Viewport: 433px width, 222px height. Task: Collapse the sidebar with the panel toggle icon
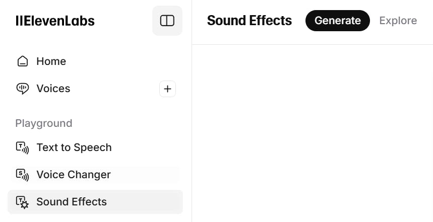coord(167,21)
